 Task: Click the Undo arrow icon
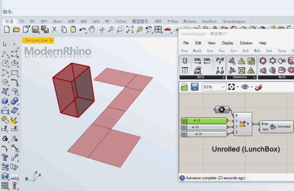pos(83,29)
